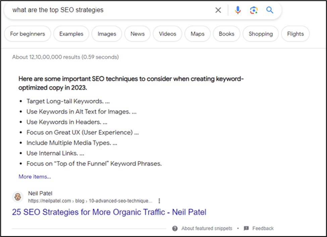
Task: Click the blue magnifying glass search icon
Action: coord(270,10)
